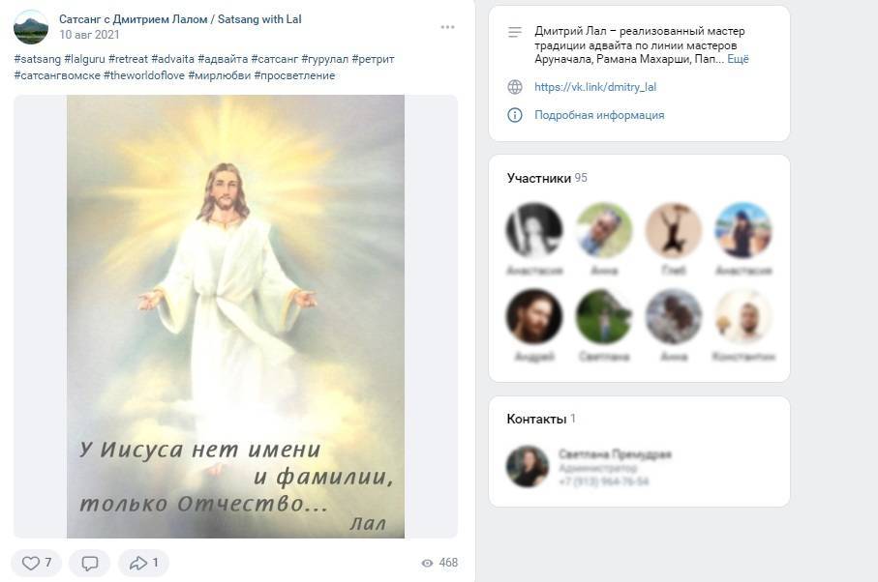
Task: Expand the group description with Ещё
Action: (x=738, y=59)
